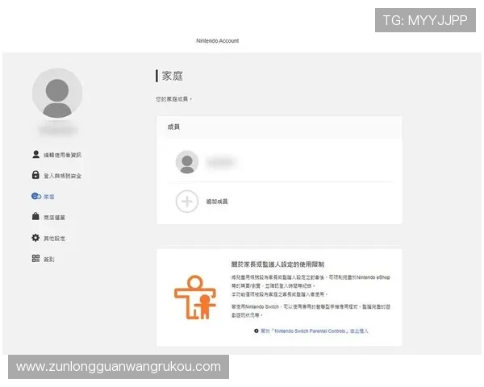Click the 成員 card header
Screen dimensions: 484x387
tap(279, 127)
